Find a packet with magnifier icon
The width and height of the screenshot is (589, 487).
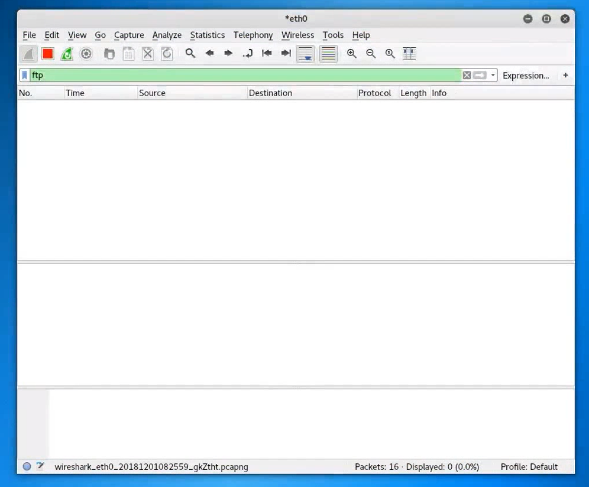click(190, 53)
